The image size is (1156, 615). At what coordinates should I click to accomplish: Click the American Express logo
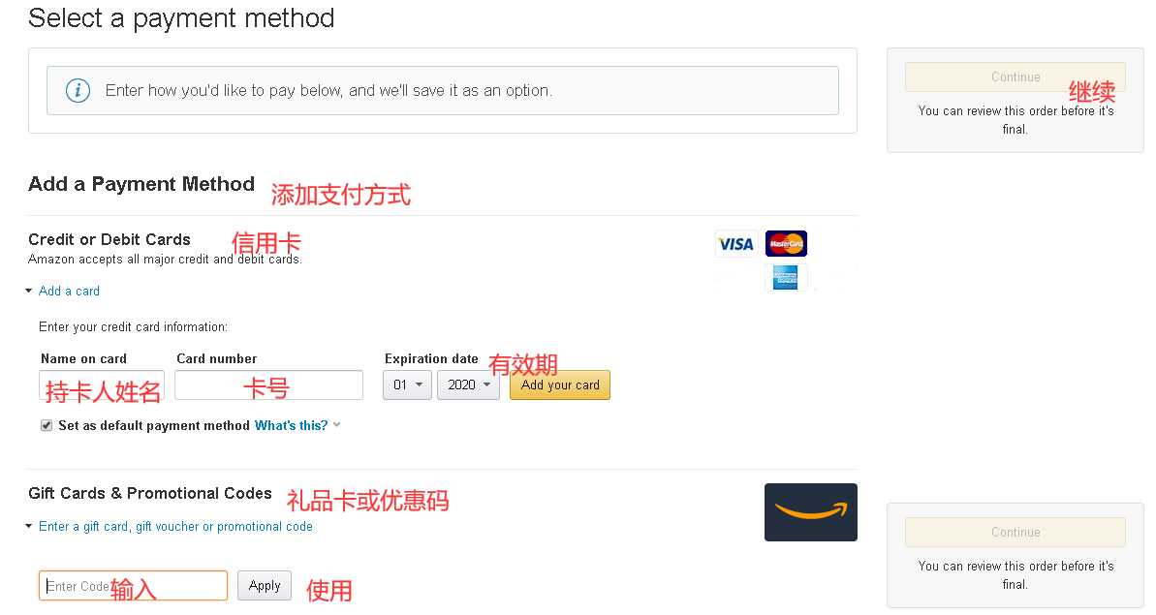pyautogui.click(x=785, y=278)
